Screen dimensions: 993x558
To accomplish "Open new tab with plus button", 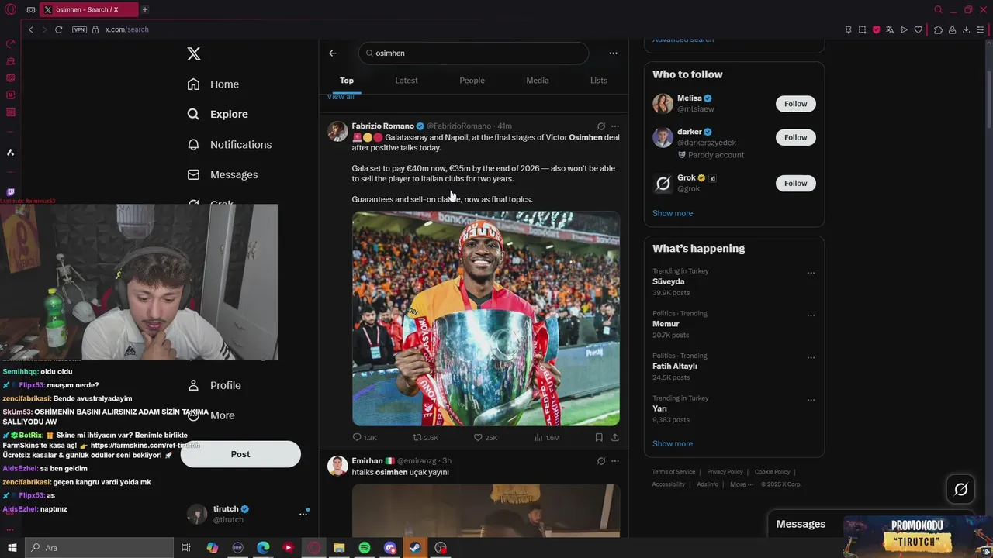I will (144, 9).
